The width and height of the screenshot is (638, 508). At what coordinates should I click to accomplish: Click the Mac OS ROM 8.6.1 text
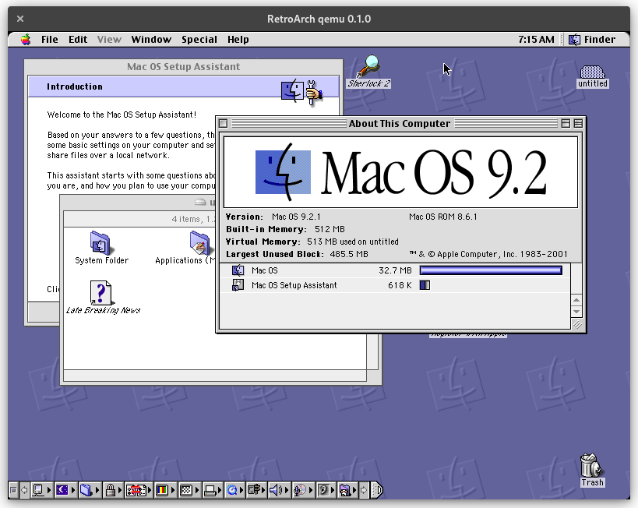pos(442,217)
